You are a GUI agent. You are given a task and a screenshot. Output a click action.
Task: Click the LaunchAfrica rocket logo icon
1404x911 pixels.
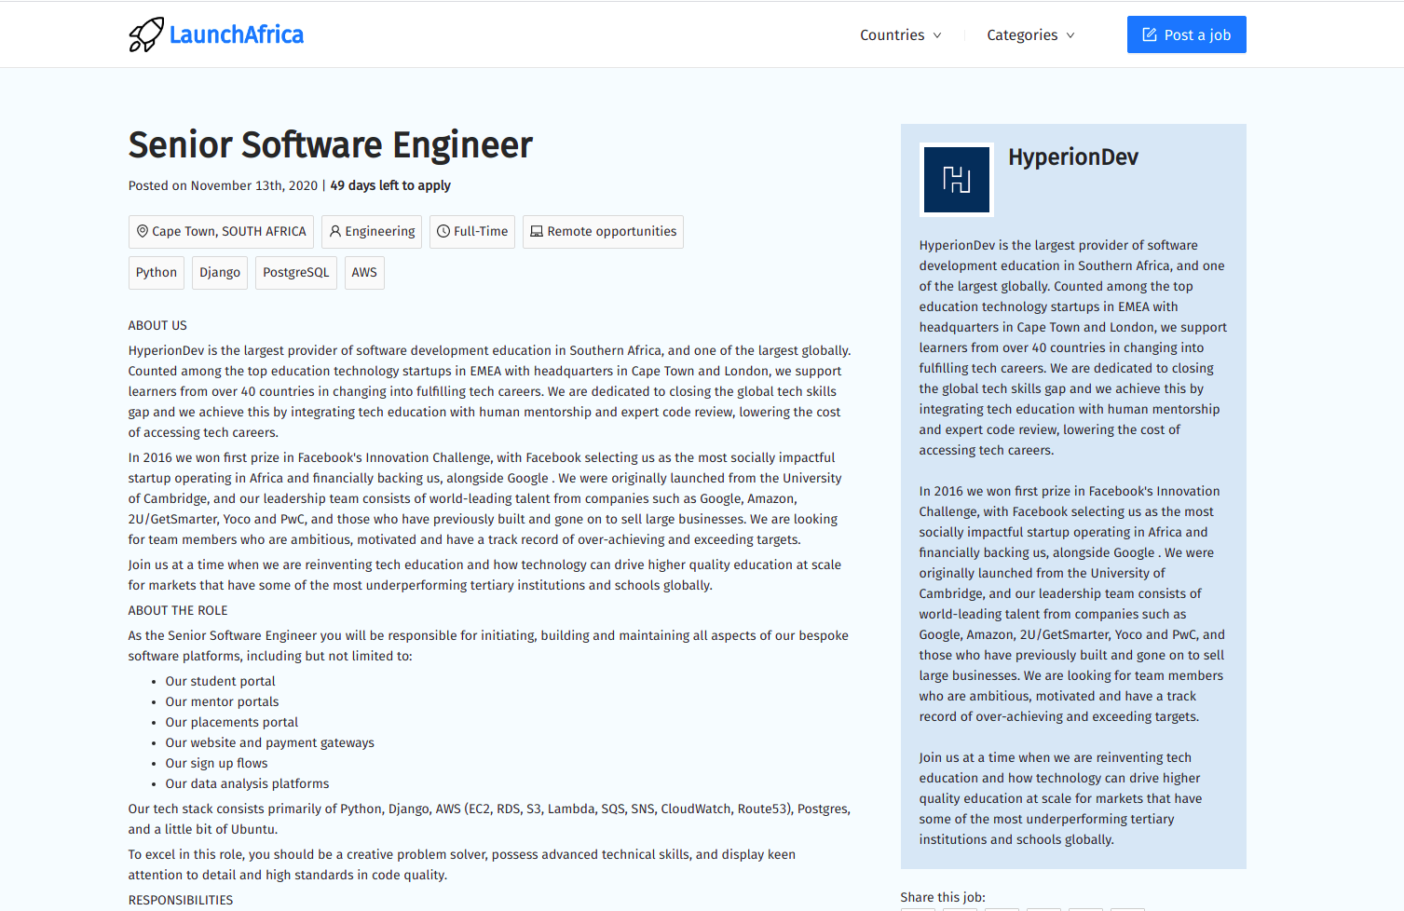tap(146, 34)
